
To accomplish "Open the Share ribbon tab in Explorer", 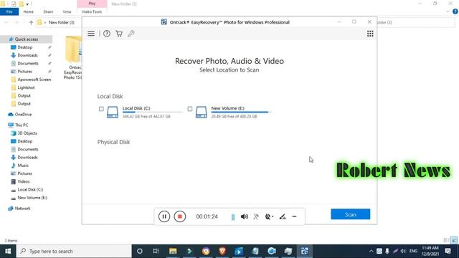I will pos(48,11).
